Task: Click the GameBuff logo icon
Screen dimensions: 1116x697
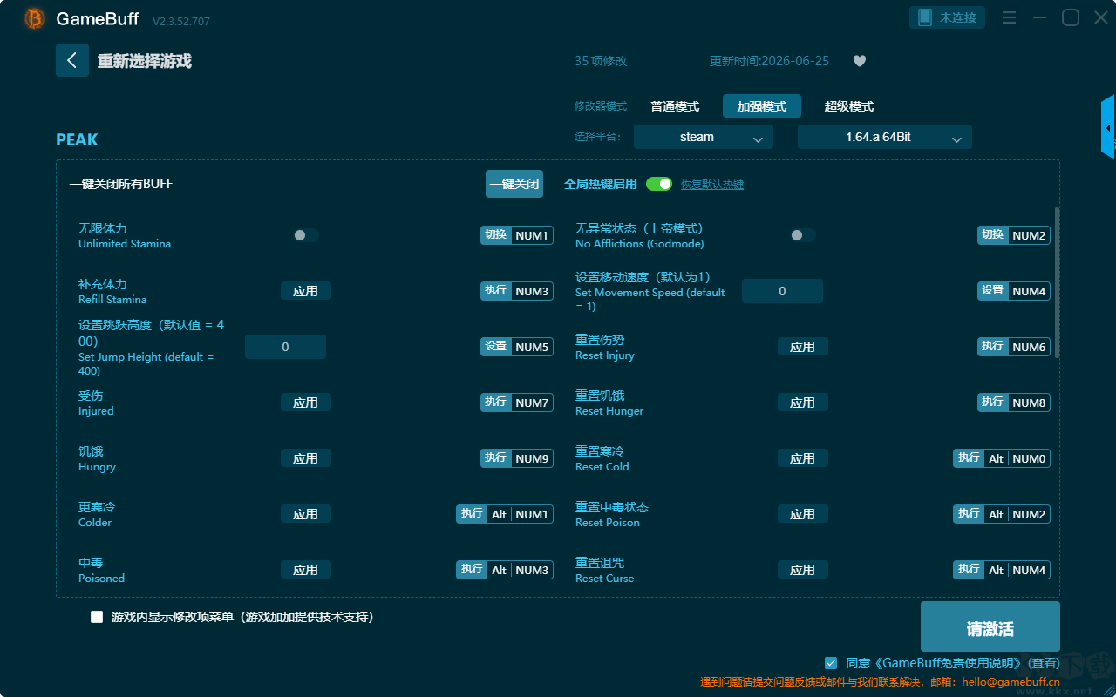Action: 35,18
